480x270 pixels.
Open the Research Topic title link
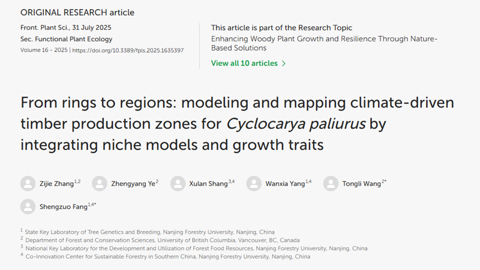(x=324, y=44)
